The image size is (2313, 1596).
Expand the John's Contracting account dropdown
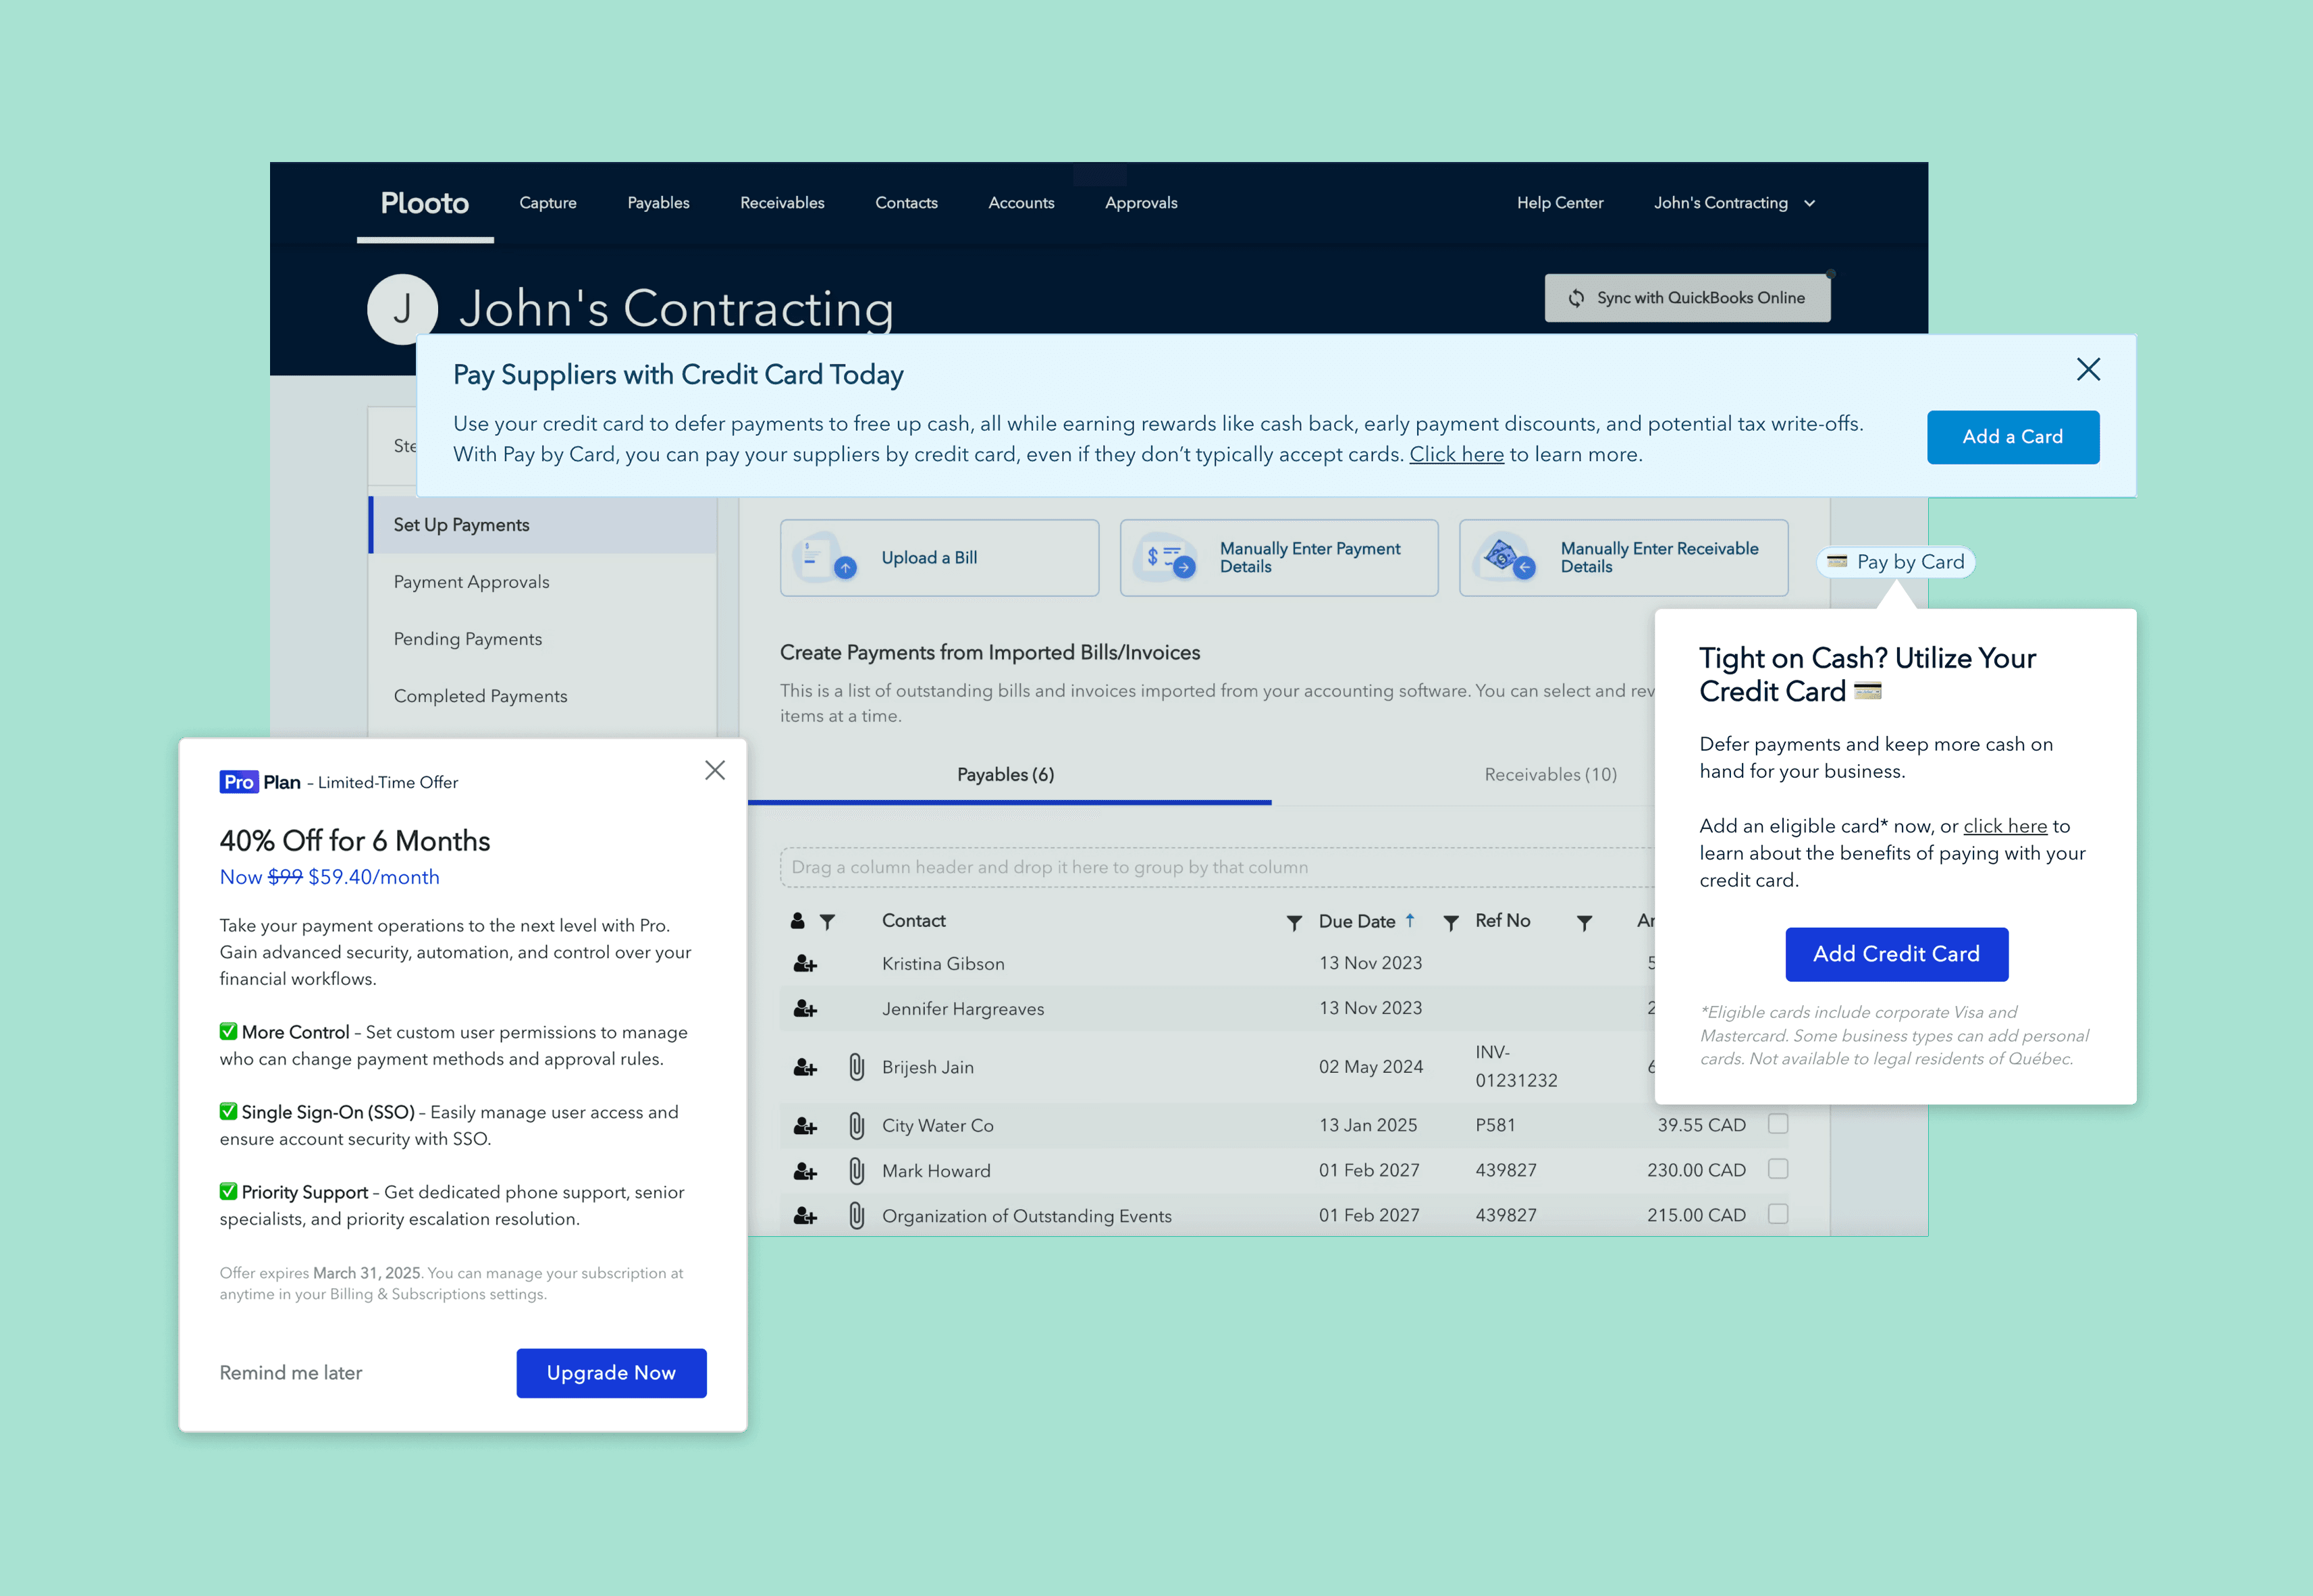(1734, 203)
